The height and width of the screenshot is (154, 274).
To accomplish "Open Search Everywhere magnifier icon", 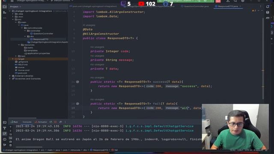I will [235, 1].
